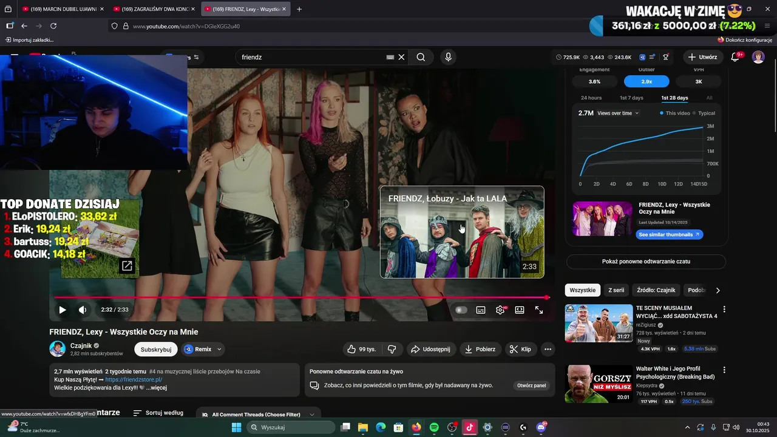Play the video with play button

(x=62, y=310)
